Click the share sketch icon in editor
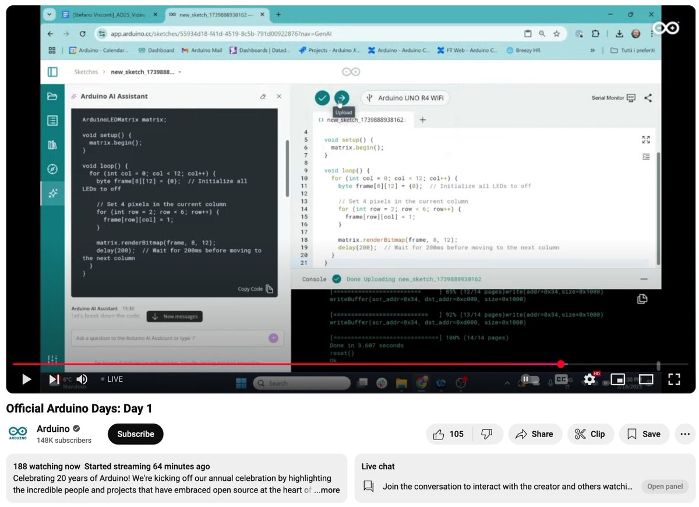The image size is (699, 507). [x=648, y=98]
